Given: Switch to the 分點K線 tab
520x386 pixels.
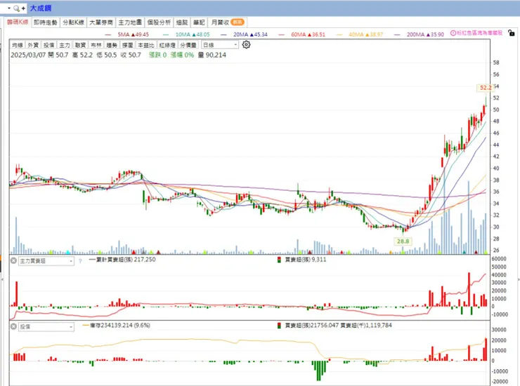Looking at the screenshot, I should [73, 22].
